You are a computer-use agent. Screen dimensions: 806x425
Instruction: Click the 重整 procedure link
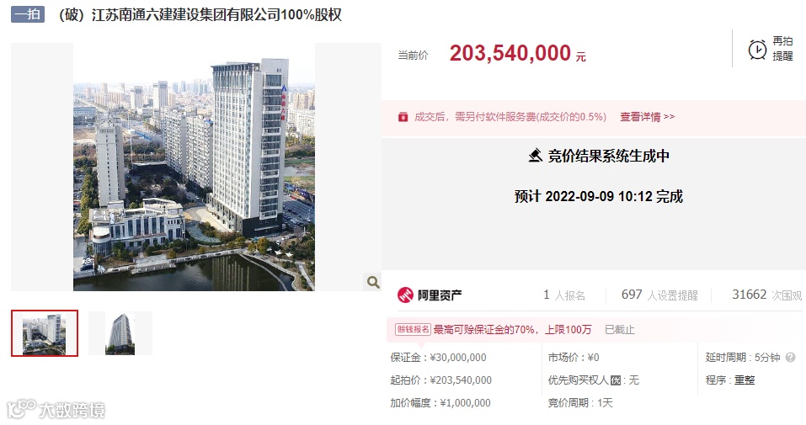(745, 380)
